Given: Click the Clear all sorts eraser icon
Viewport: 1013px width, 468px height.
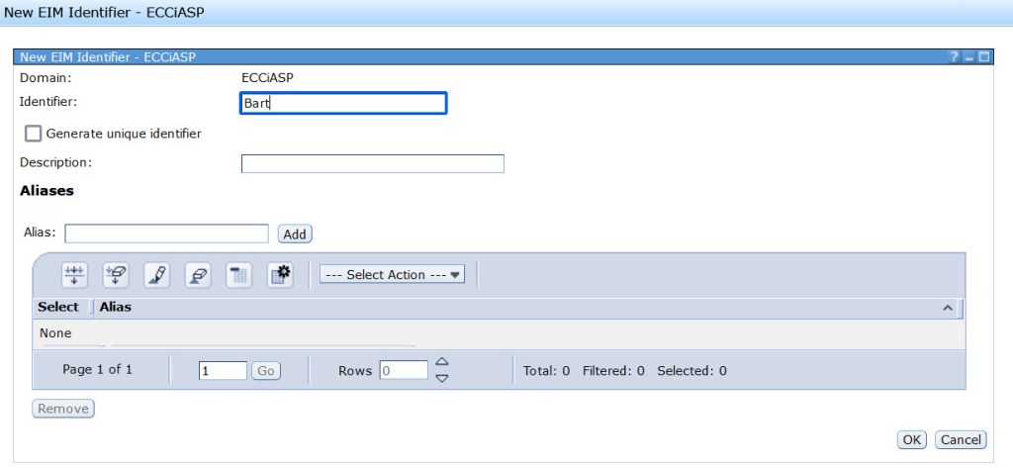Looking at the screenshot, I should coord(198,275).
